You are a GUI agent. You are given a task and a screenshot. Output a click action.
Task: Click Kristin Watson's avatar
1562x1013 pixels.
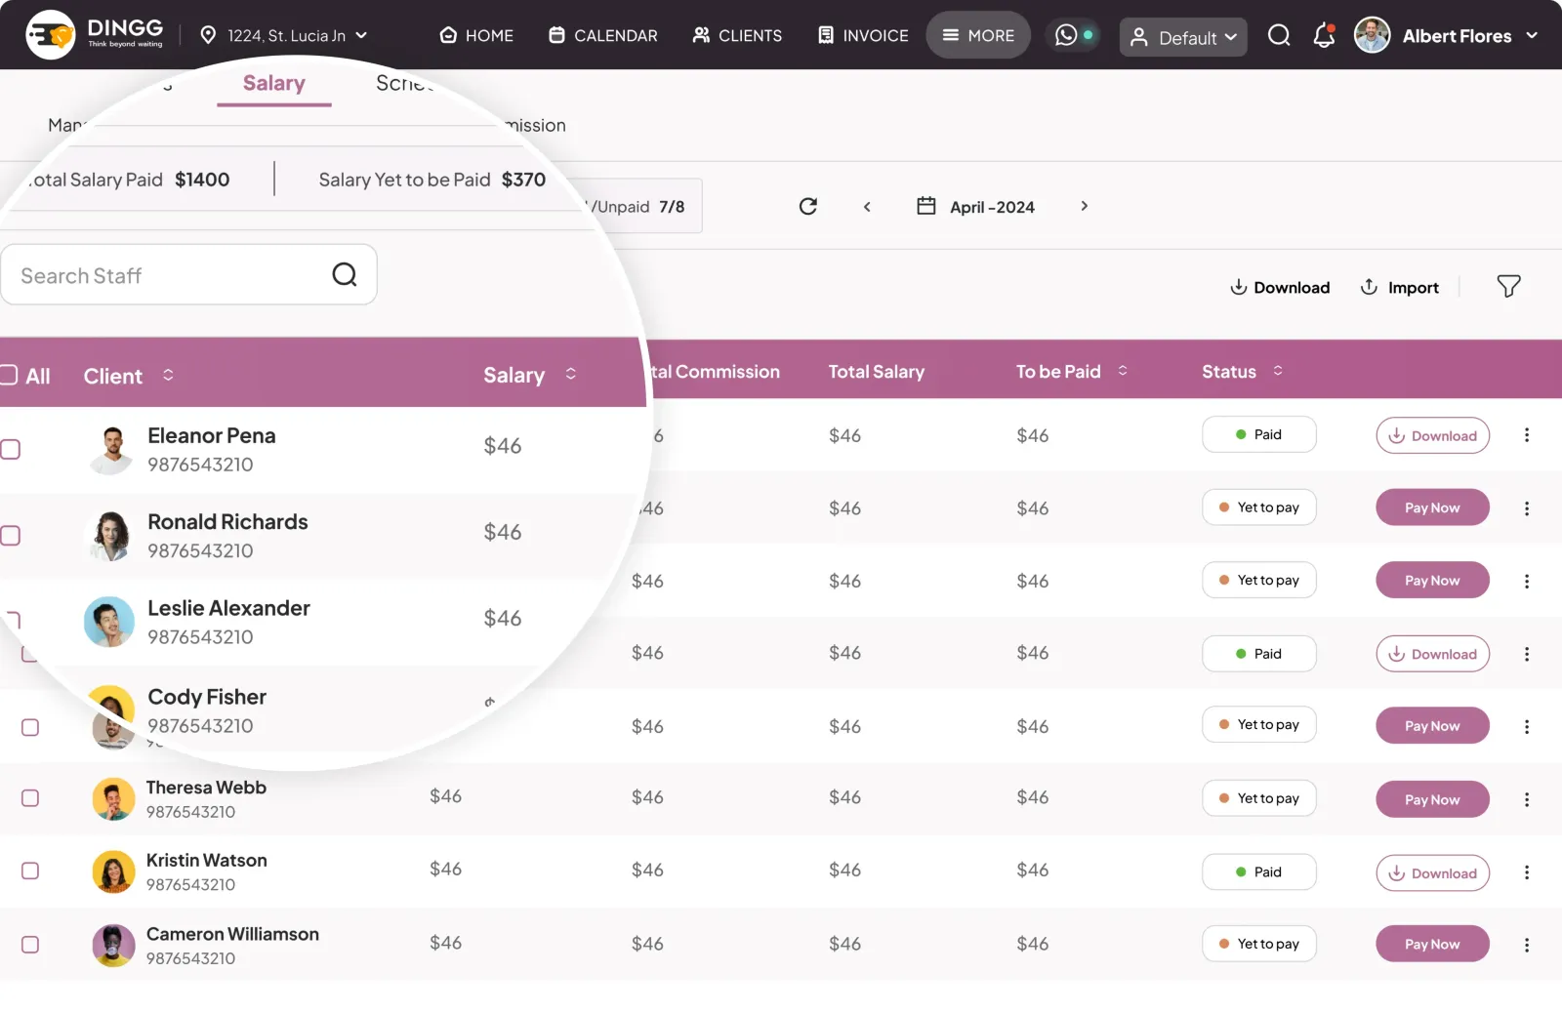(113, 872)
